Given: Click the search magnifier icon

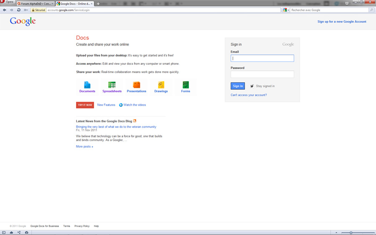Looking at the screenshot, I should tap(372, 10).
